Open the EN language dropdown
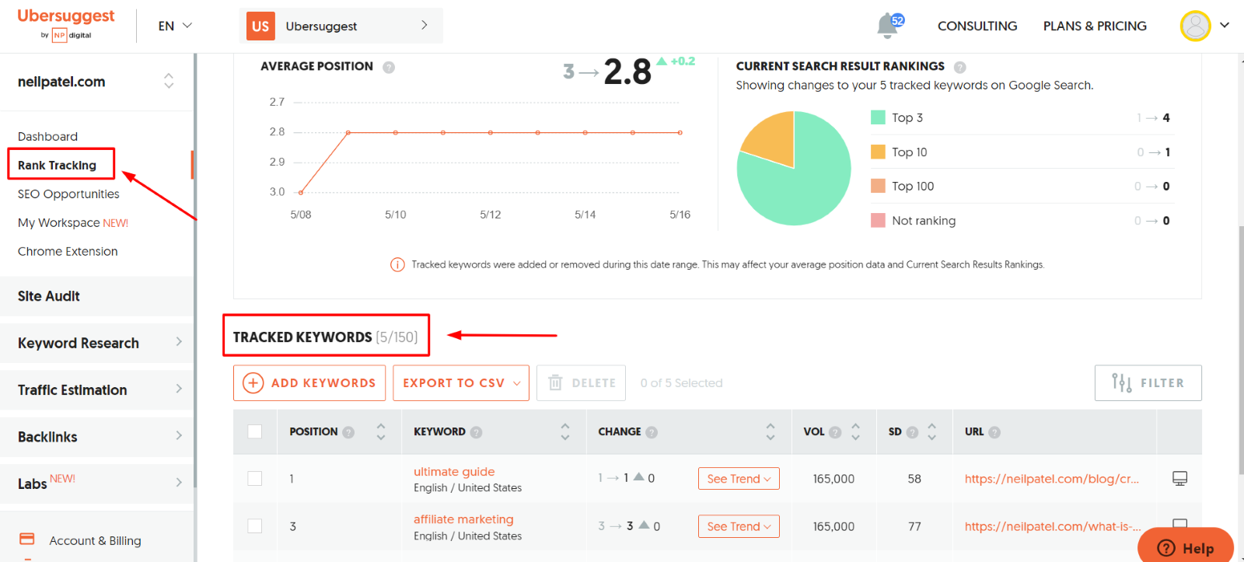1244x562 pixels. (x=175, y=26)
